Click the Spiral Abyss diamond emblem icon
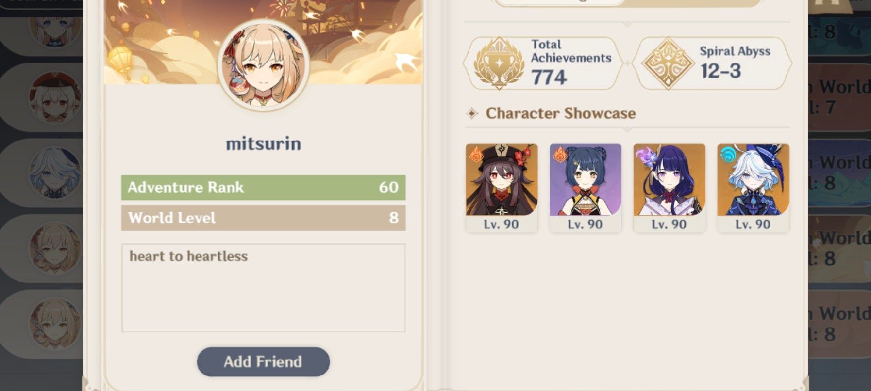Screen dimensions: 871x391 click(668, 63)
